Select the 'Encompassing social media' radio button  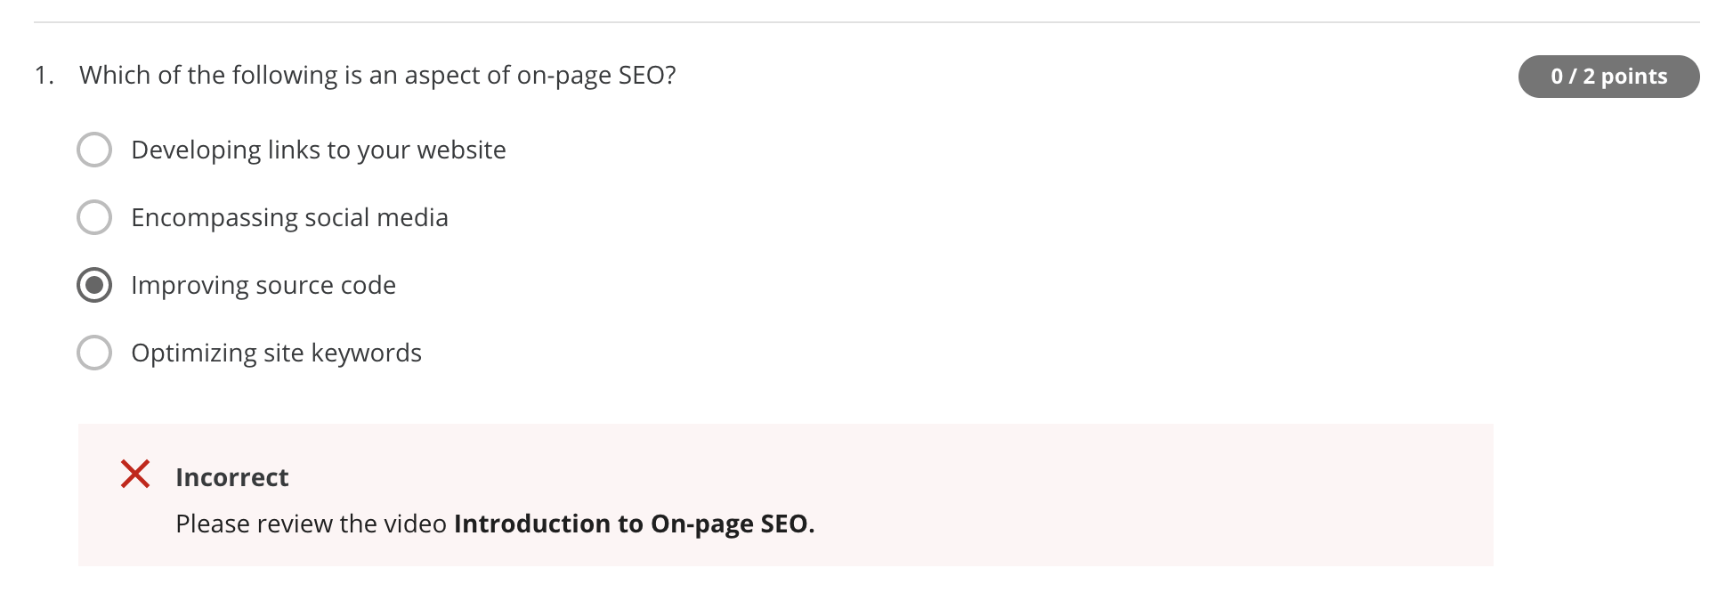(94, 217)
